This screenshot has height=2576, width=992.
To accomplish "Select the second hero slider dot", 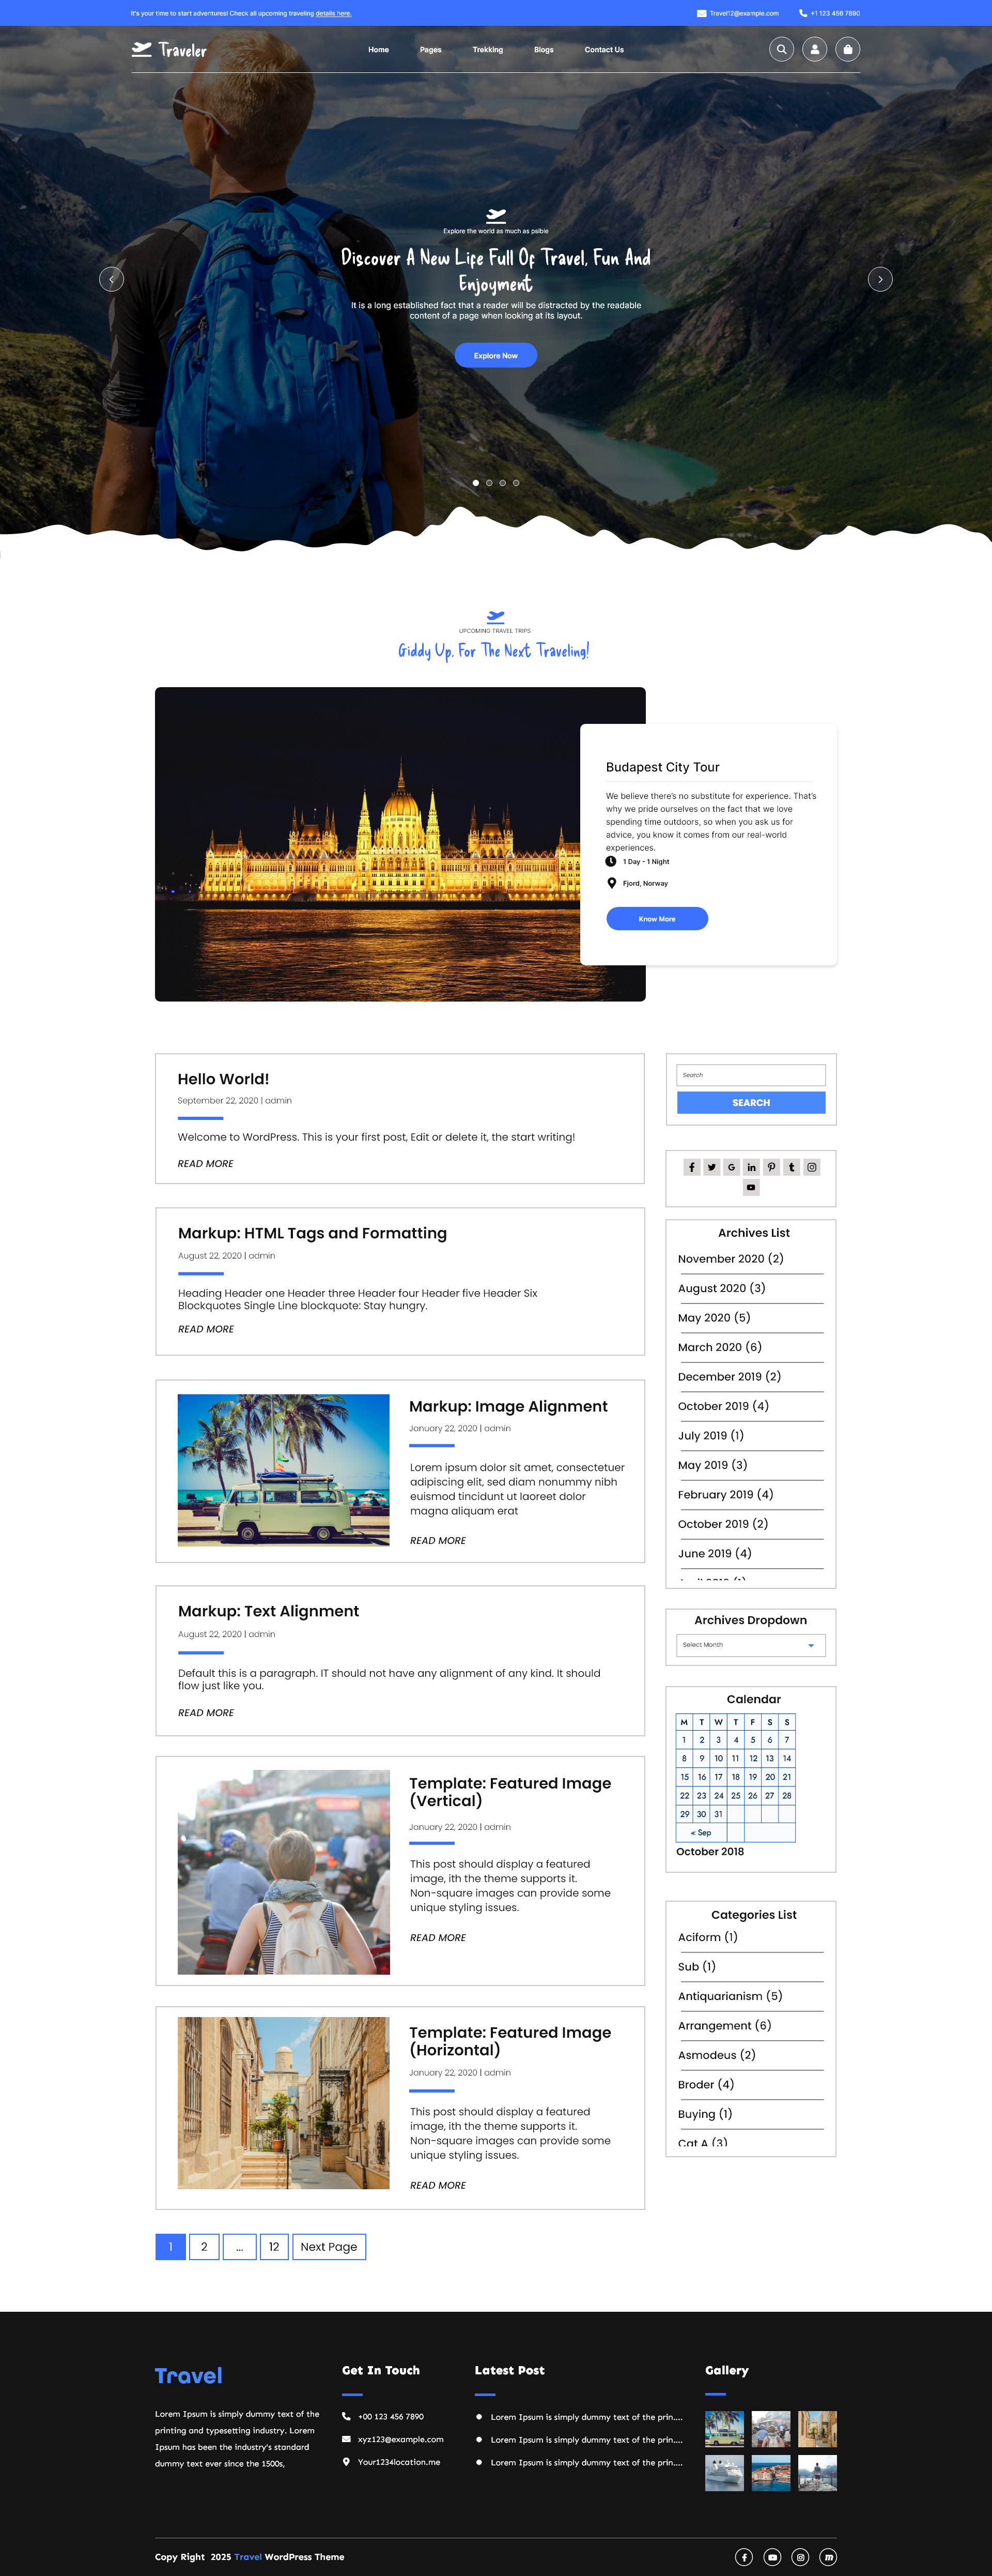I will pyautogui.click(x=489, y=483).
